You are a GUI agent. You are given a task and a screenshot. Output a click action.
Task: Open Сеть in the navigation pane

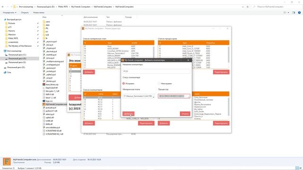point(9,72)
